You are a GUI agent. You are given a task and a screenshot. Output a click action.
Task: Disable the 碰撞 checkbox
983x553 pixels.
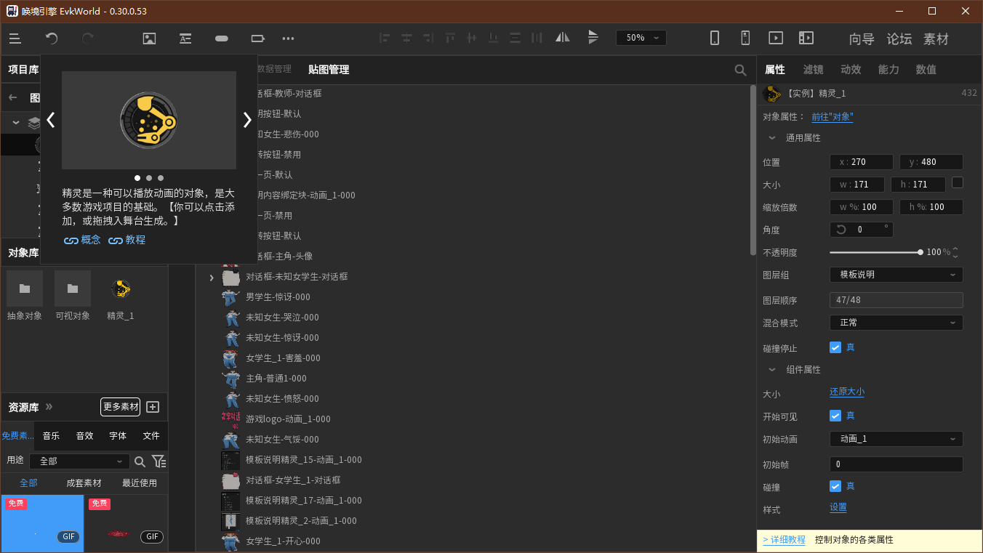coord(835,485)
